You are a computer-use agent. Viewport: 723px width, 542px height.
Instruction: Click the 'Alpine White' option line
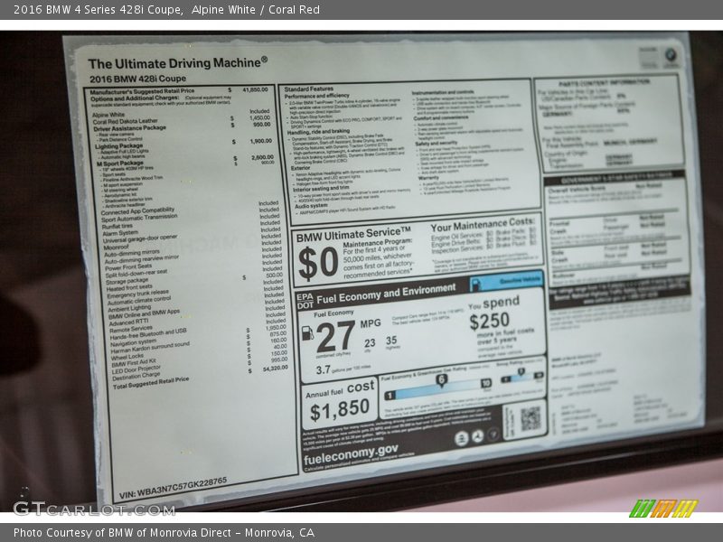point(108,115)
